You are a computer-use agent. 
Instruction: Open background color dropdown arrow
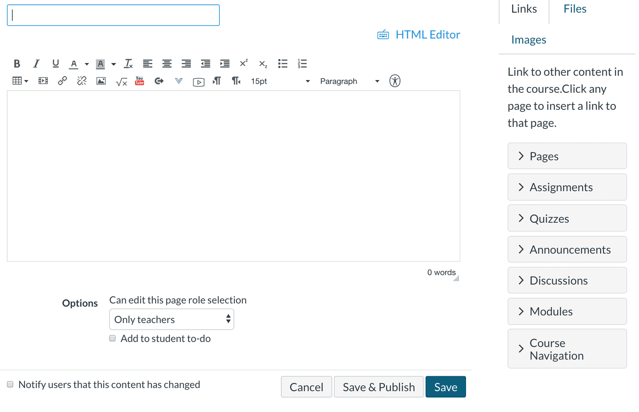coord(113,64)
